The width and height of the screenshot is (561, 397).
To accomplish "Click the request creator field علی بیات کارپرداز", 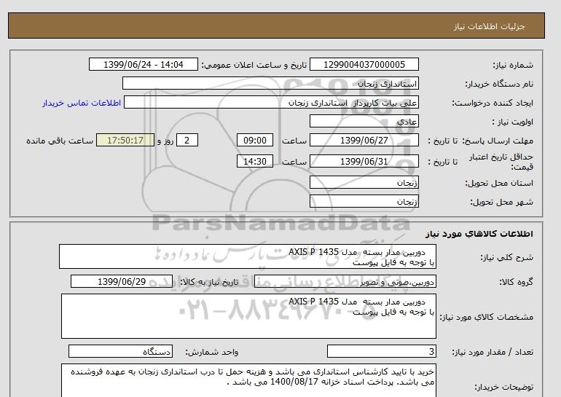I will 271,102.
